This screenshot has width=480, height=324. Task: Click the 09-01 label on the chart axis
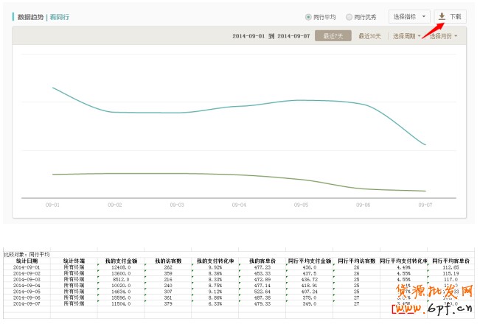coord(52,205)
